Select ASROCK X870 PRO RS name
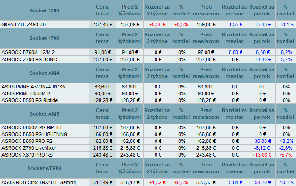 [27, 155]
